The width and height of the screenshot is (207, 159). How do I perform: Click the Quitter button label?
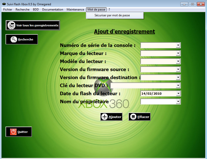tap(23, 132)
